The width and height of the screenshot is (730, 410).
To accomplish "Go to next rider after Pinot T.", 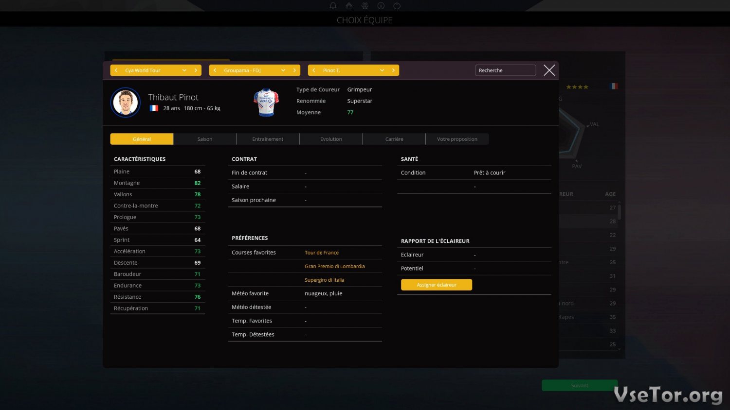I will (393, 70).
